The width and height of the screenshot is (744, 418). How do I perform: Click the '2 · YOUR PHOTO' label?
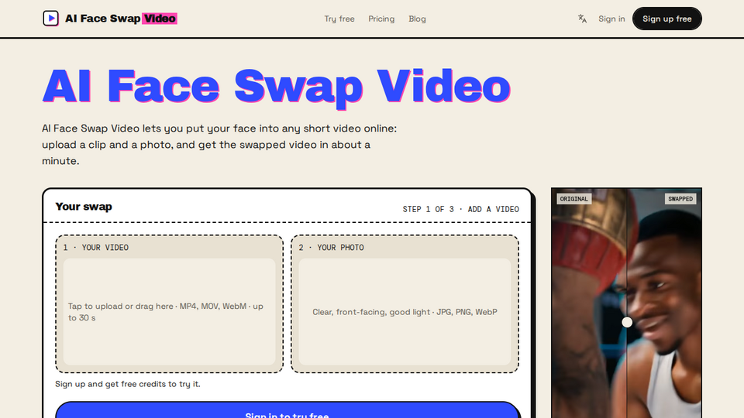[331, 248]
